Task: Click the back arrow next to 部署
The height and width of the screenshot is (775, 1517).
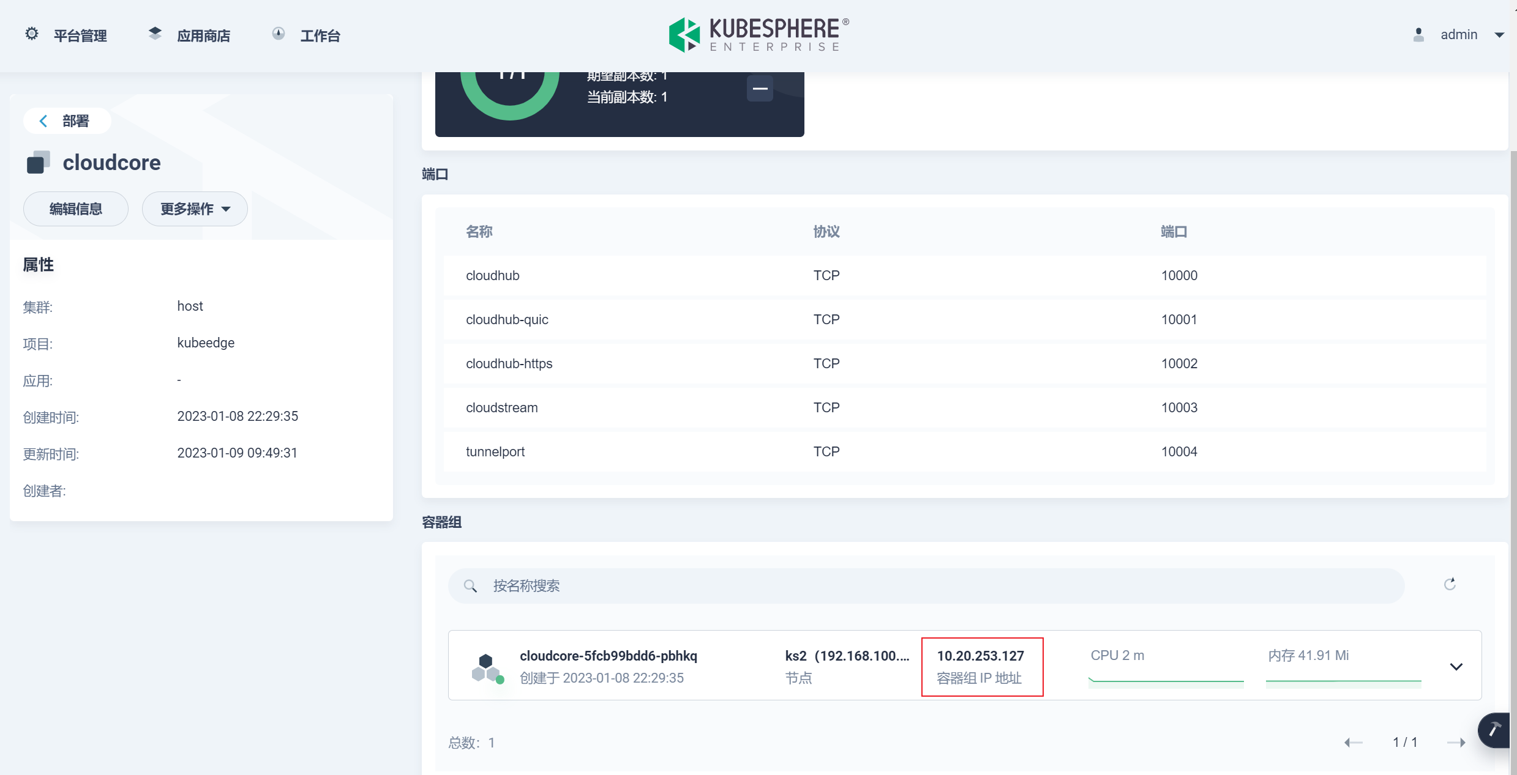Action: pos(43,121)
